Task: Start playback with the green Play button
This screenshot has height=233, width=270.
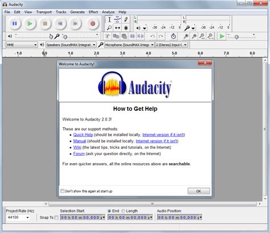Action: click(30, 24)
